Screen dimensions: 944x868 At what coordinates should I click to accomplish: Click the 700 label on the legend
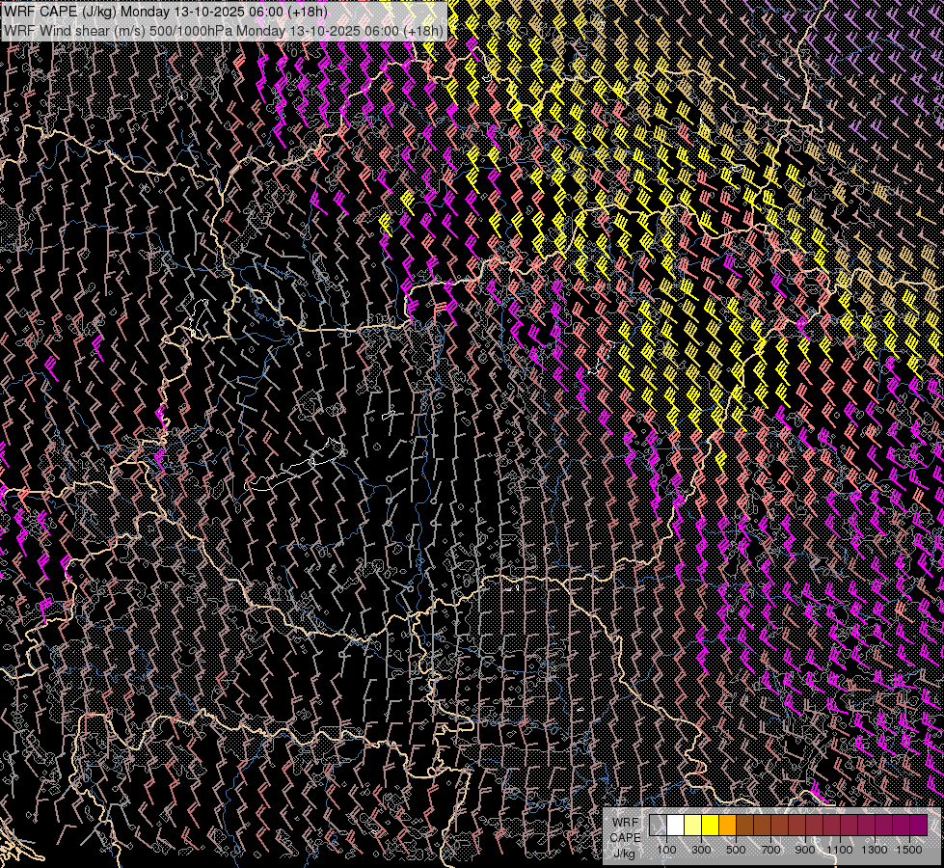click(770, 850)
